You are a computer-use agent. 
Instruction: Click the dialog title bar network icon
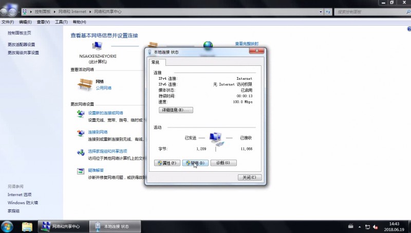point(150,52)
